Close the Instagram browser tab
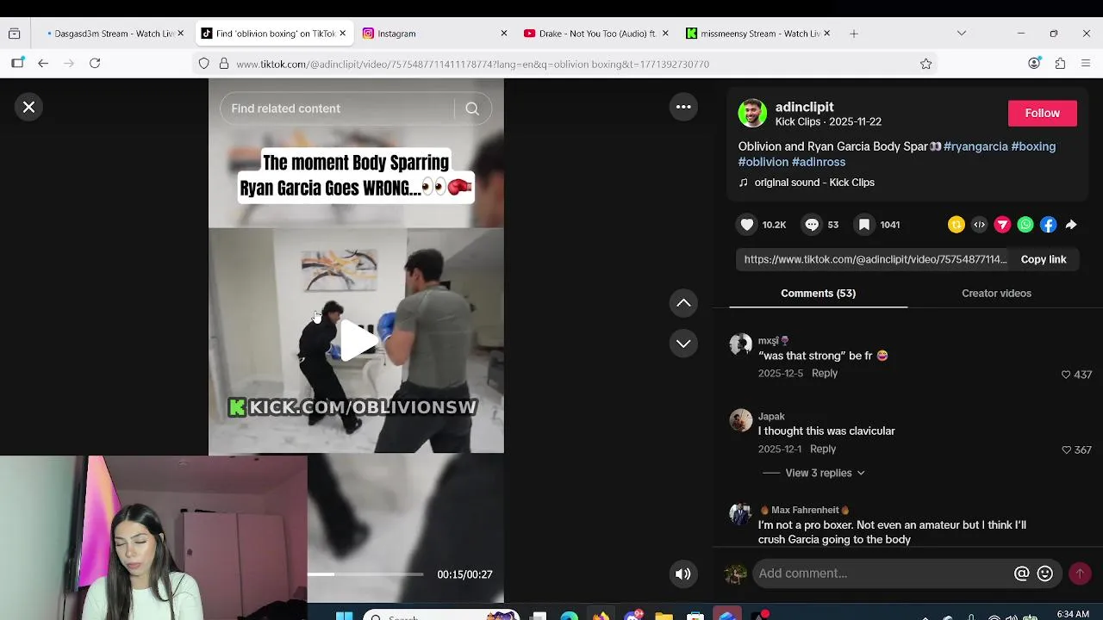 coord(504,34)
